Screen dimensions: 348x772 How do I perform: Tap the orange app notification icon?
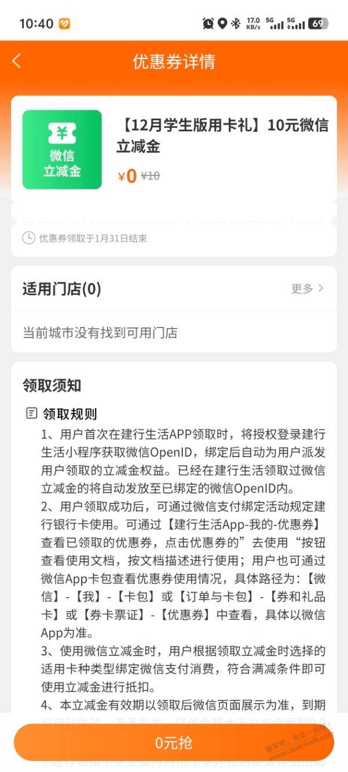64,23
